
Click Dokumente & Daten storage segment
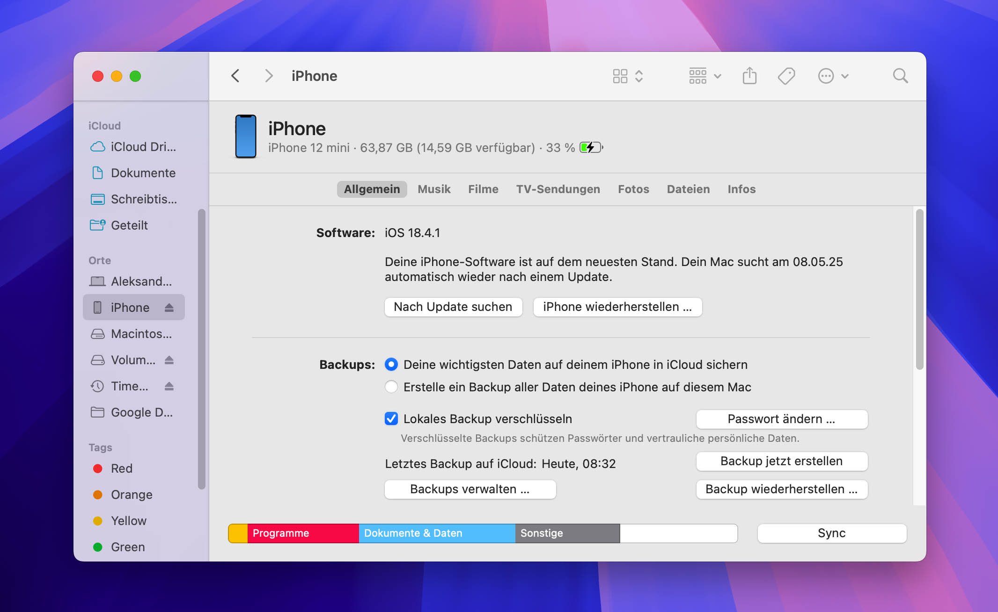tap(437, 533)
